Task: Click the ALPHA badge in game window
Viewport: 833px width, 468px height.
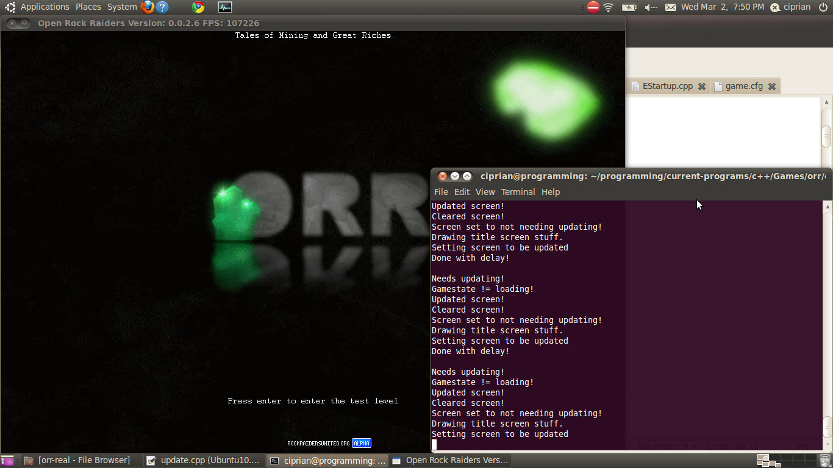Action: (362, 443)
